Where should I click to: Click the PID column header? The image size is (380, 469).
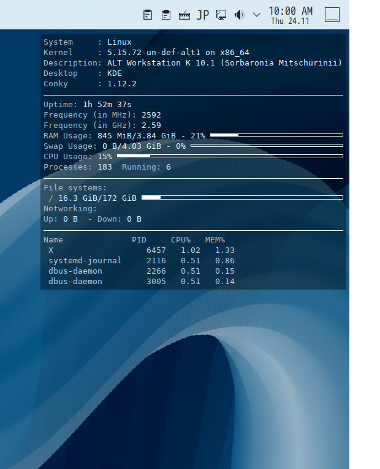tap(139, 240)
